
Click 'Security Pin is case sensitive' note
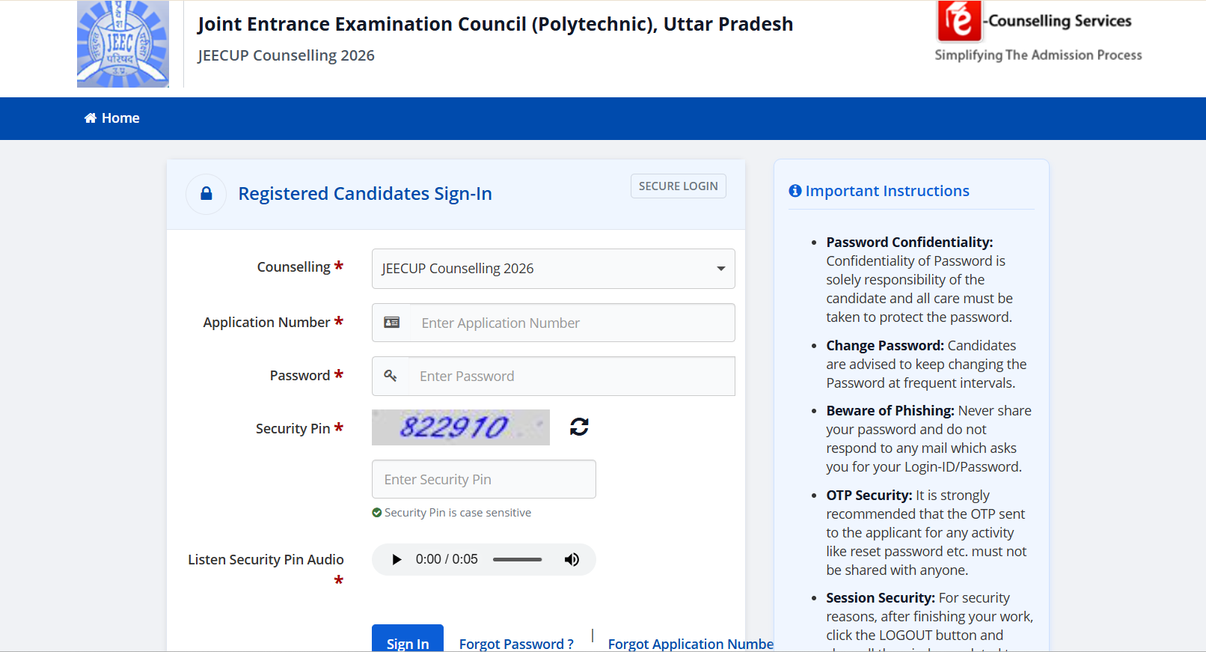pos(458,513)
